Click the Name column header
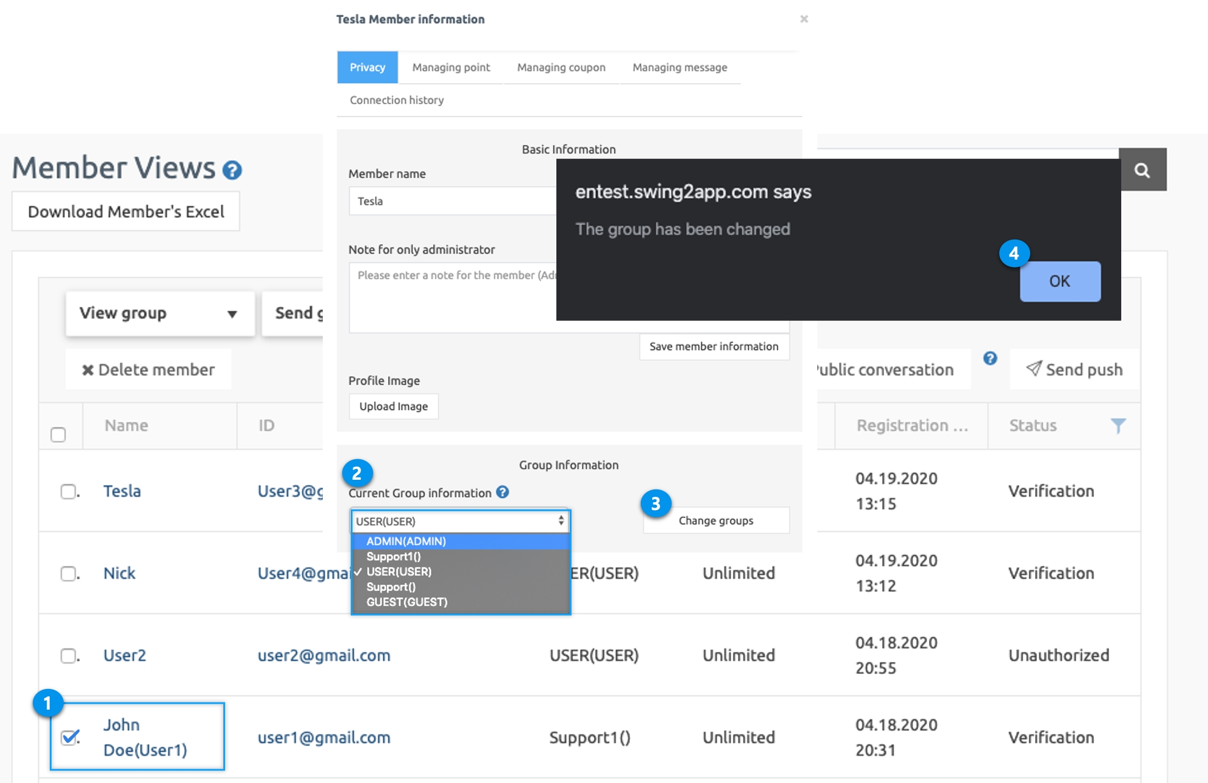This screenshot has width=1208, height=783. (126, 425)
